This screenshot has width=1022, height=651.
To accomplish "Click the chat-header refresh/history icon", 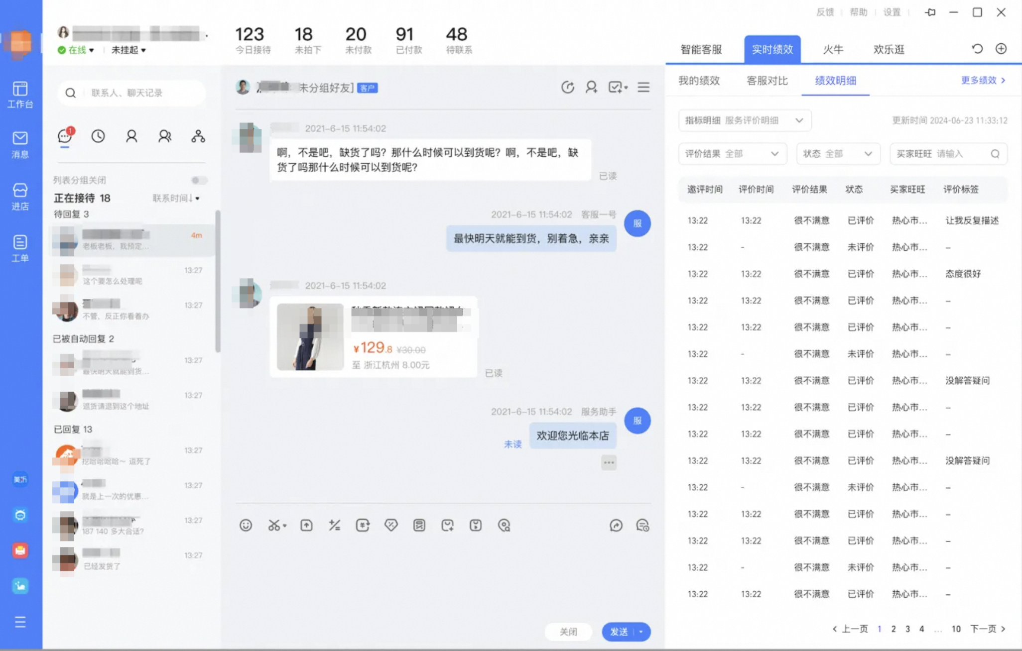I will click(x=568, y=87).
